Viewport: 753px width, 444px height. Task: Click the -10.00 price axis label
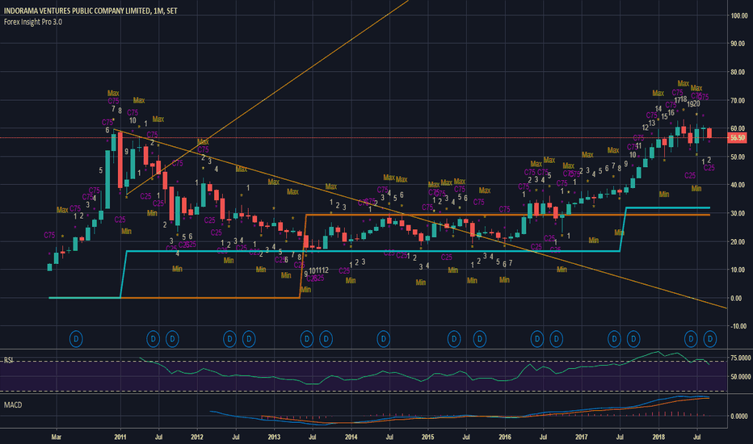click(x=738, y=326)
